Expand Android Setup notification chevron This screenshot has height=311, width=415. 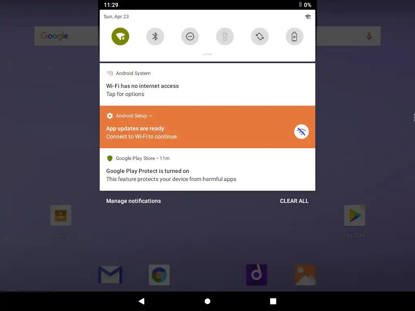[151, 116]
